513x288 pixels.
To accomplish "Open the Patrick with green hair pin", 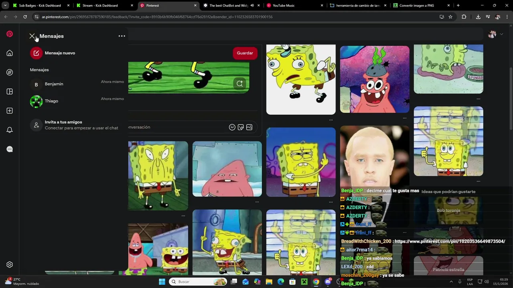I will 375,79.
